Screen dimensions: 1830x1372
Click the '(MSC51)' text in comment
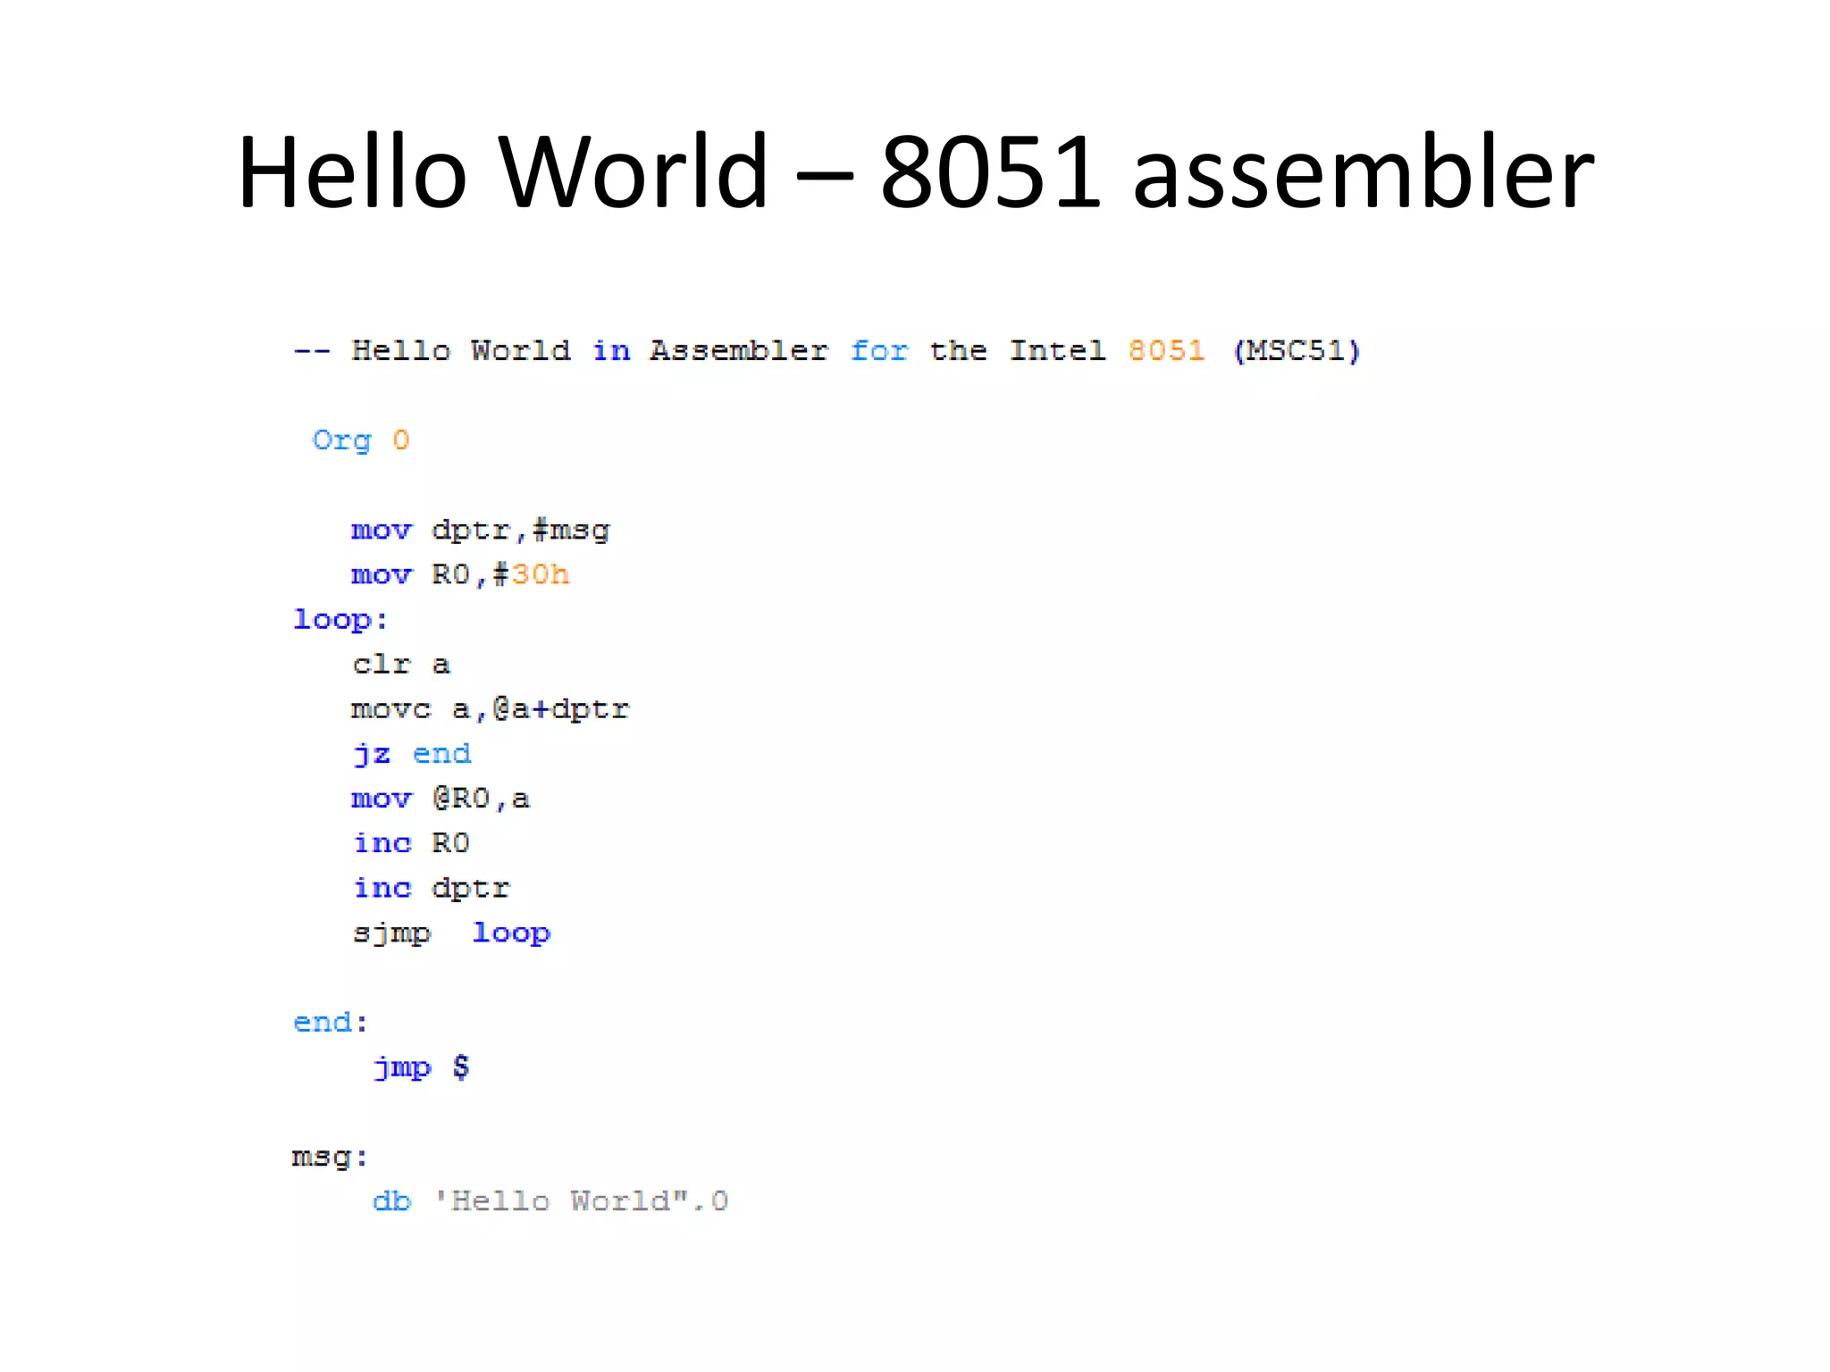[1296, 351]
